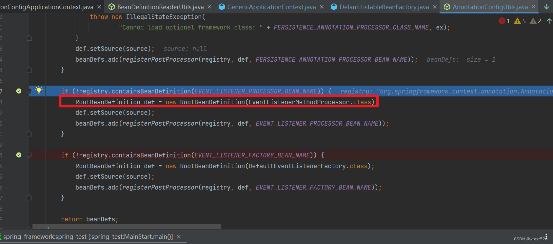
Task: Click the "Cannot load optional framework class" string
Action: 191,28
